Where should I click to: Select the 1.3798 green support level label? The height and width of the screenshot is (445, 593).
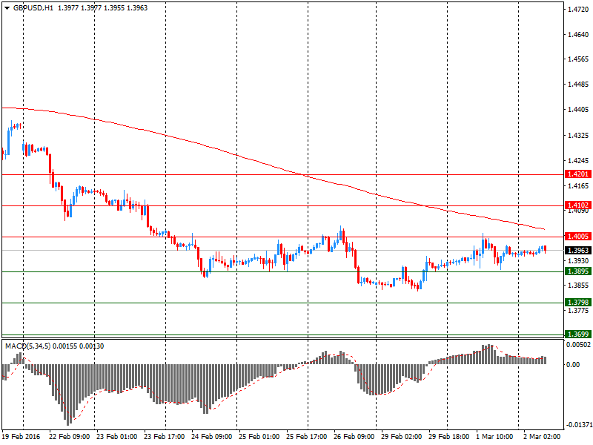coord(577,302)
